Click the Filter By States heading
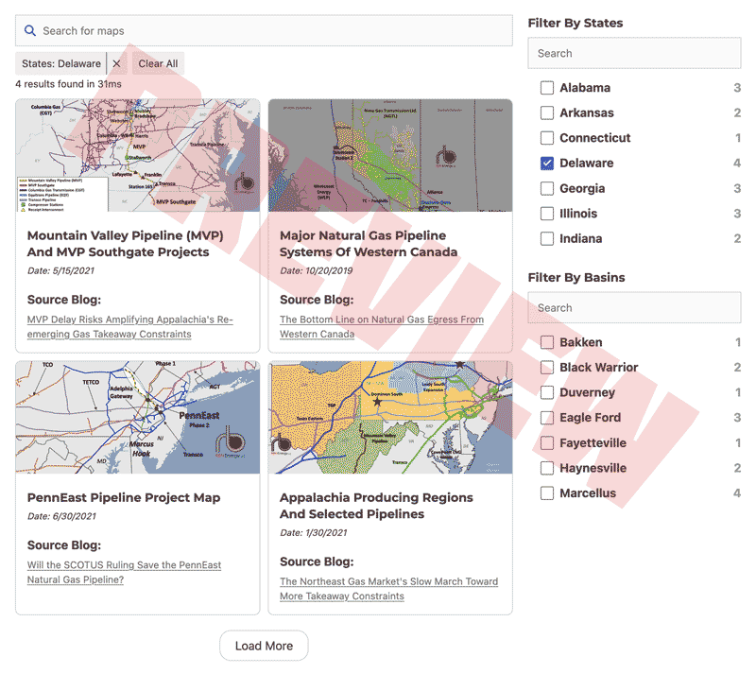 [576, 23]
